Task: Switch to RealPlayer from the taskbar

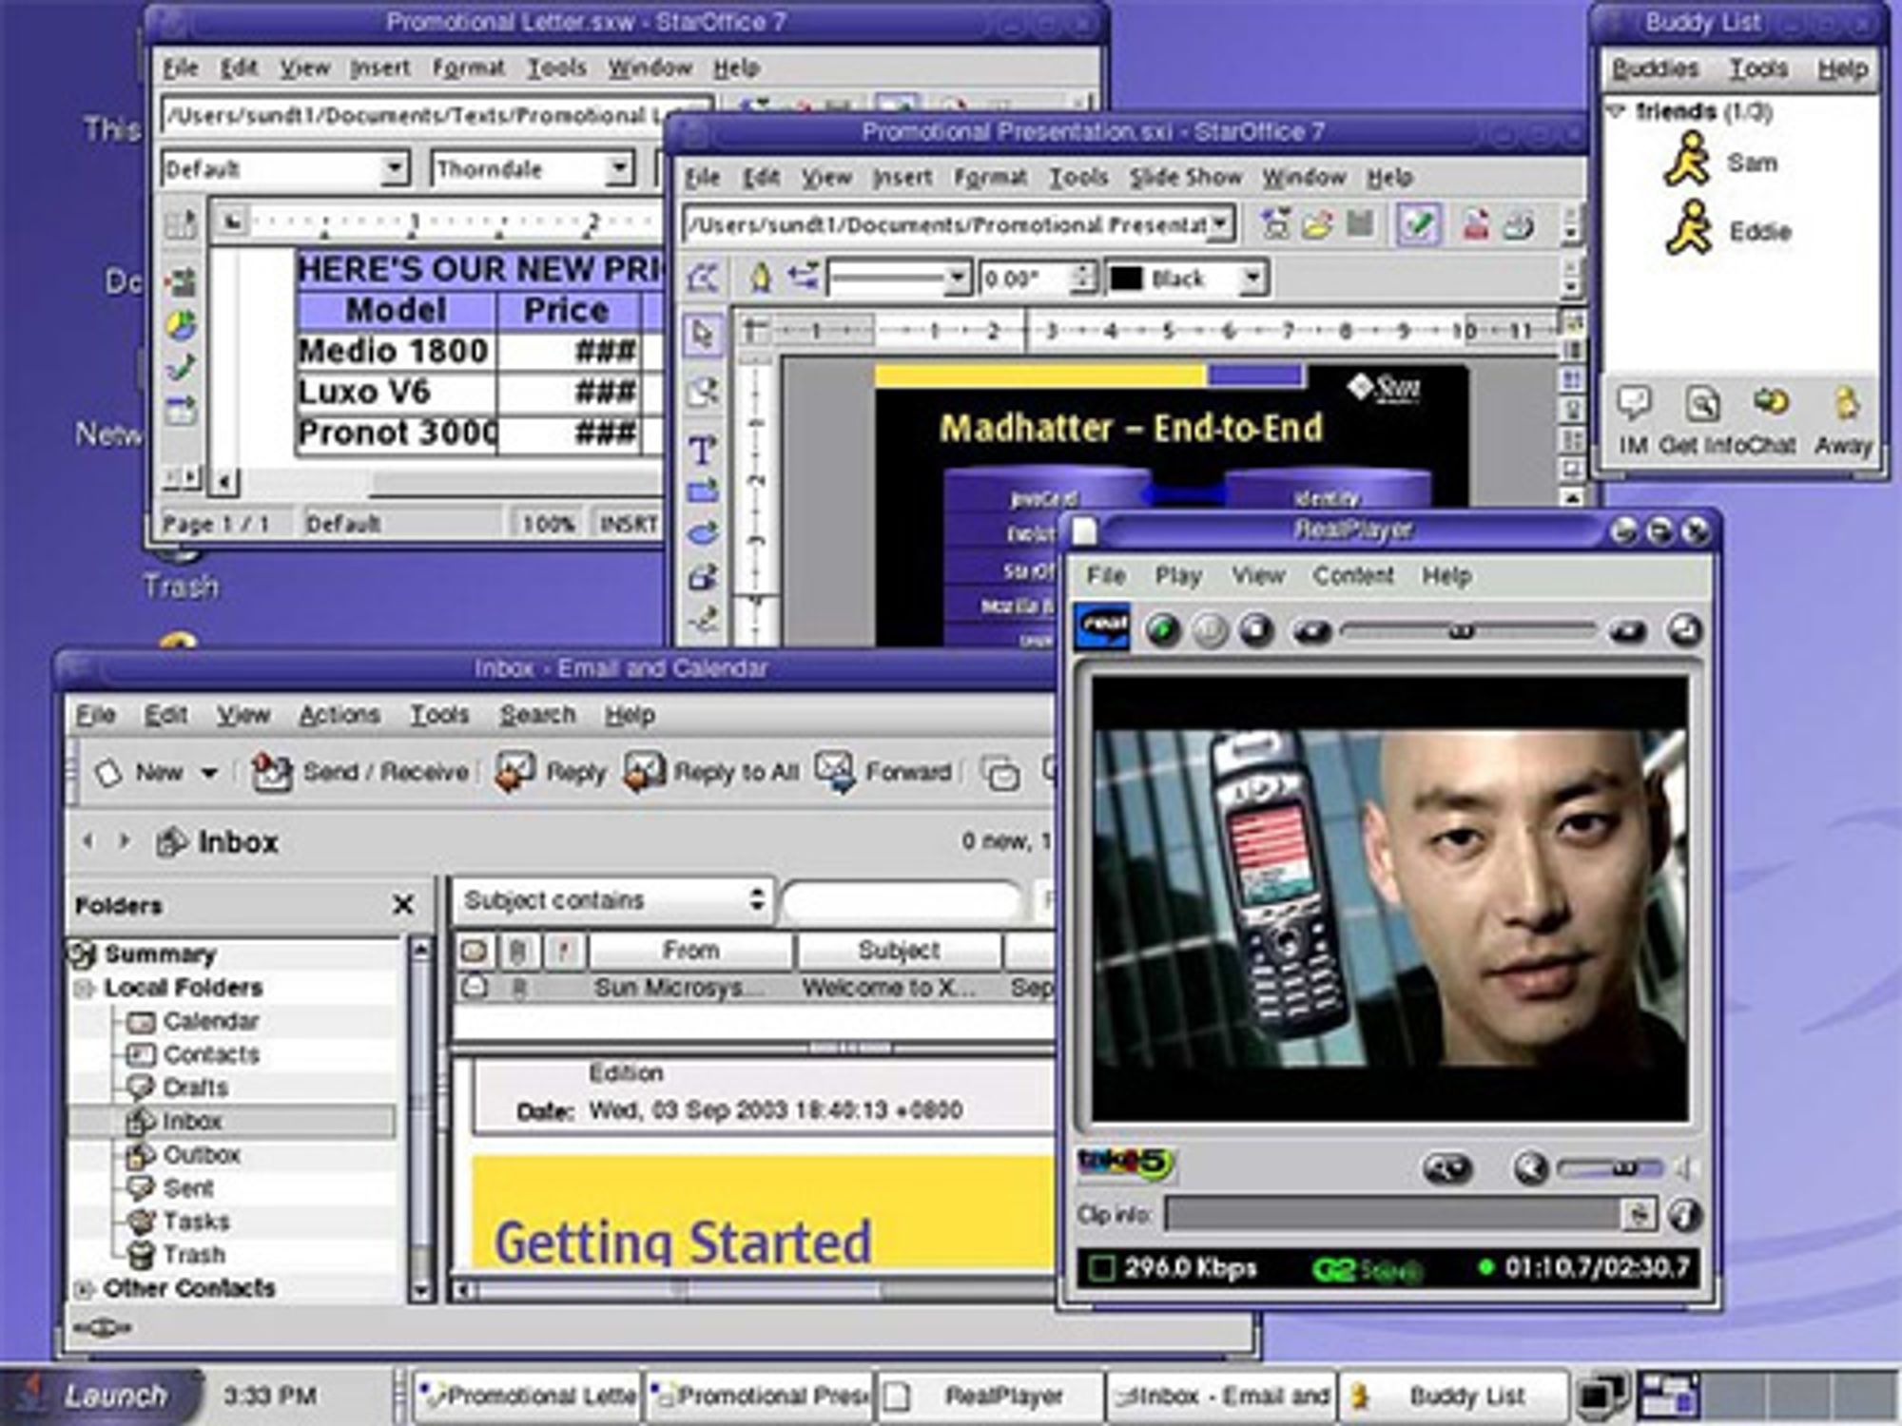Action: coord(989,1396)
